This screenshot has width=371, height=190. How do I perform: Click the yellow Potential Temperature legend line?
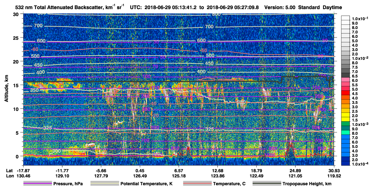(x=104, y=184)
